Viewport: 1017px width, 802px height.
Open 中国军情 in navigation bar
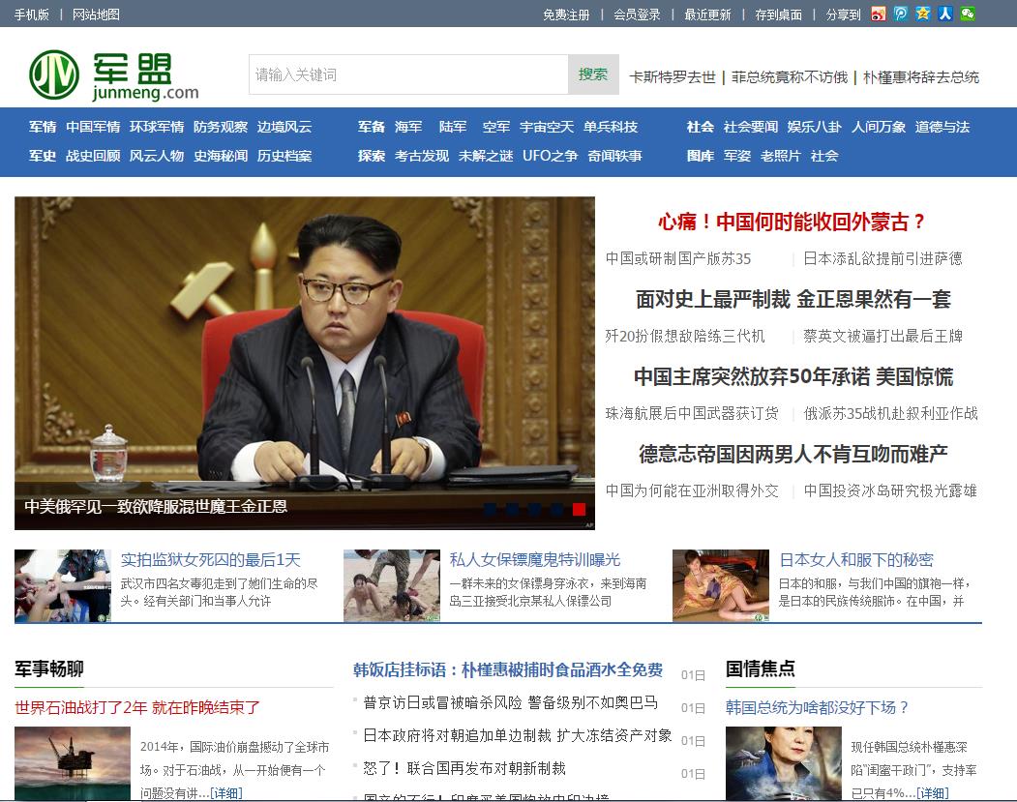pos(94,127)
